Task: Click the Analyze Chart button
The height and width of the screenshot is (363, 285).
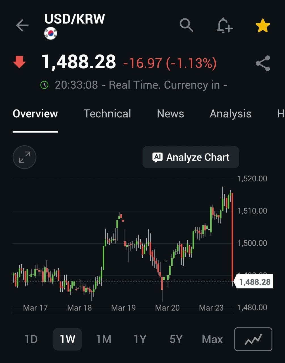Action: (191, 157)
